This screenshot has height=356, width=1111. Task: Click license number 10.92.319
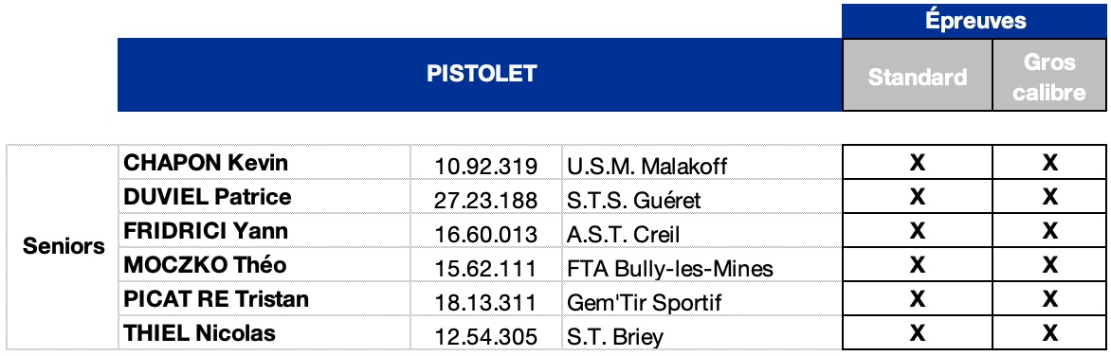(485, 167)
